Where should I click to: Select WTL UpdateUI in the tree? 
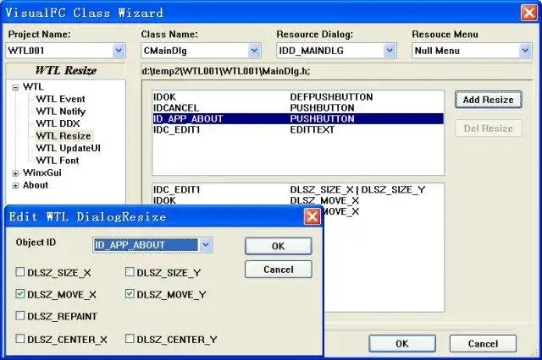coord(68,148)
